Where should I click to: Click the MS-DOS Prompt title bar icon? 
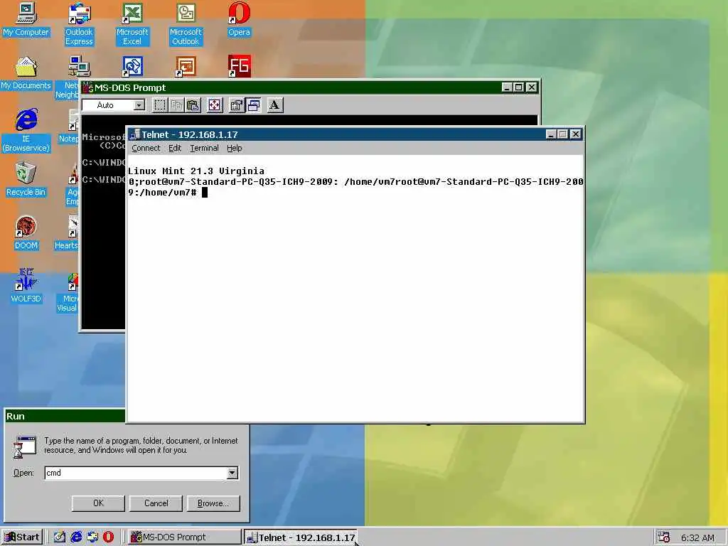87,87
